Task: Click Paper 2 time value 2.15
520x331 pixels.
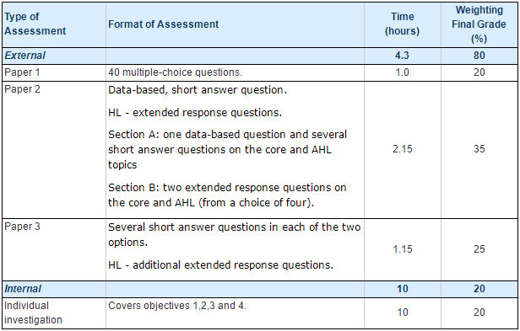Action: (x=403, y=149)
